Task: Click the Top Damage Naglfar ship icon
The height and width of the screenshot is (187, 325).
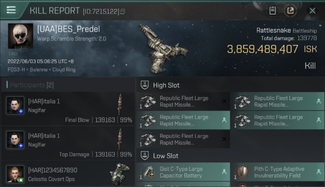Action: tap(120, 139)
